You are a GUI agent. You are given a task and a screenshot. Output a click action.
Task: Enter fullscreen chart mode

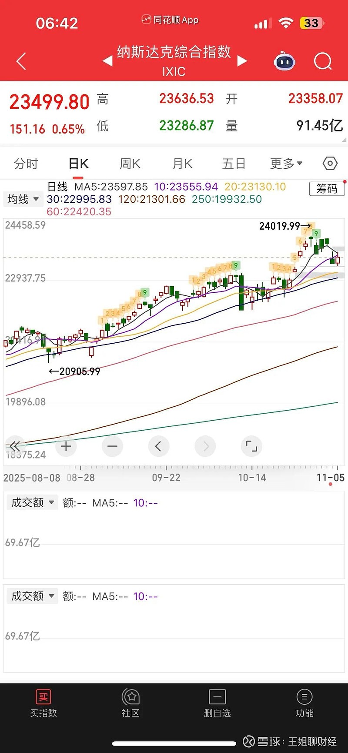coord(251,446)
